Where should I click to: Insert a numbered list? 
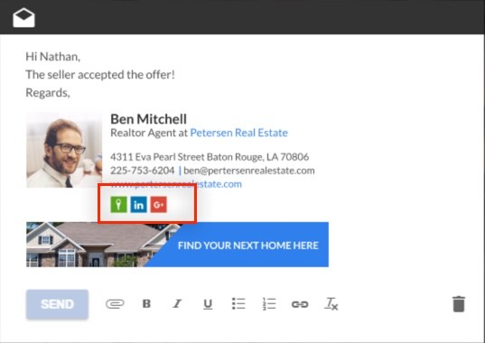[x=269, y=304]
